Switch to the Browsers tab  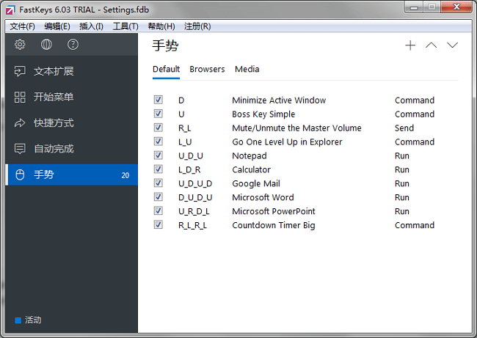tap(207, 70)
